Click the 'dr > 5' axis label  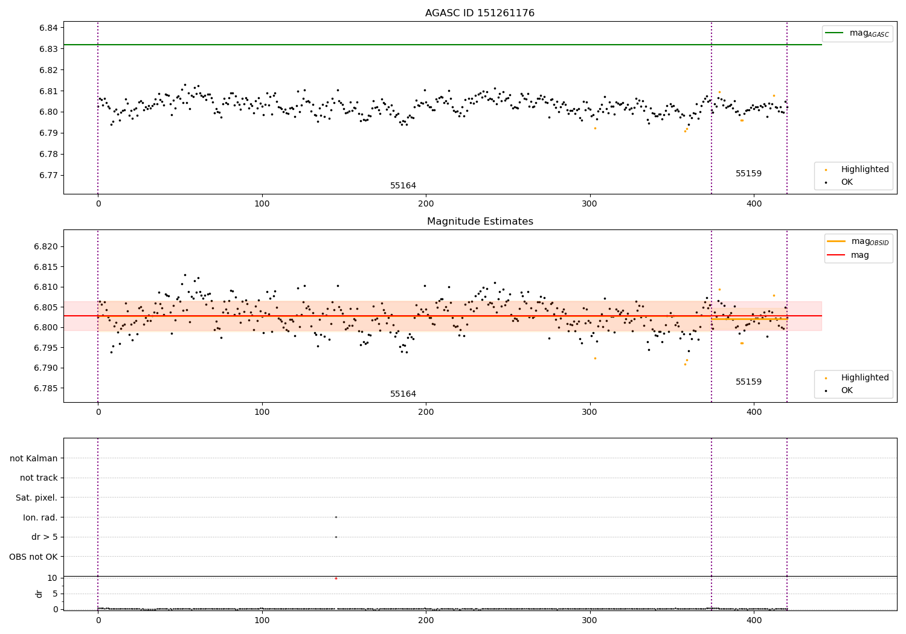(x=45, y=537)
